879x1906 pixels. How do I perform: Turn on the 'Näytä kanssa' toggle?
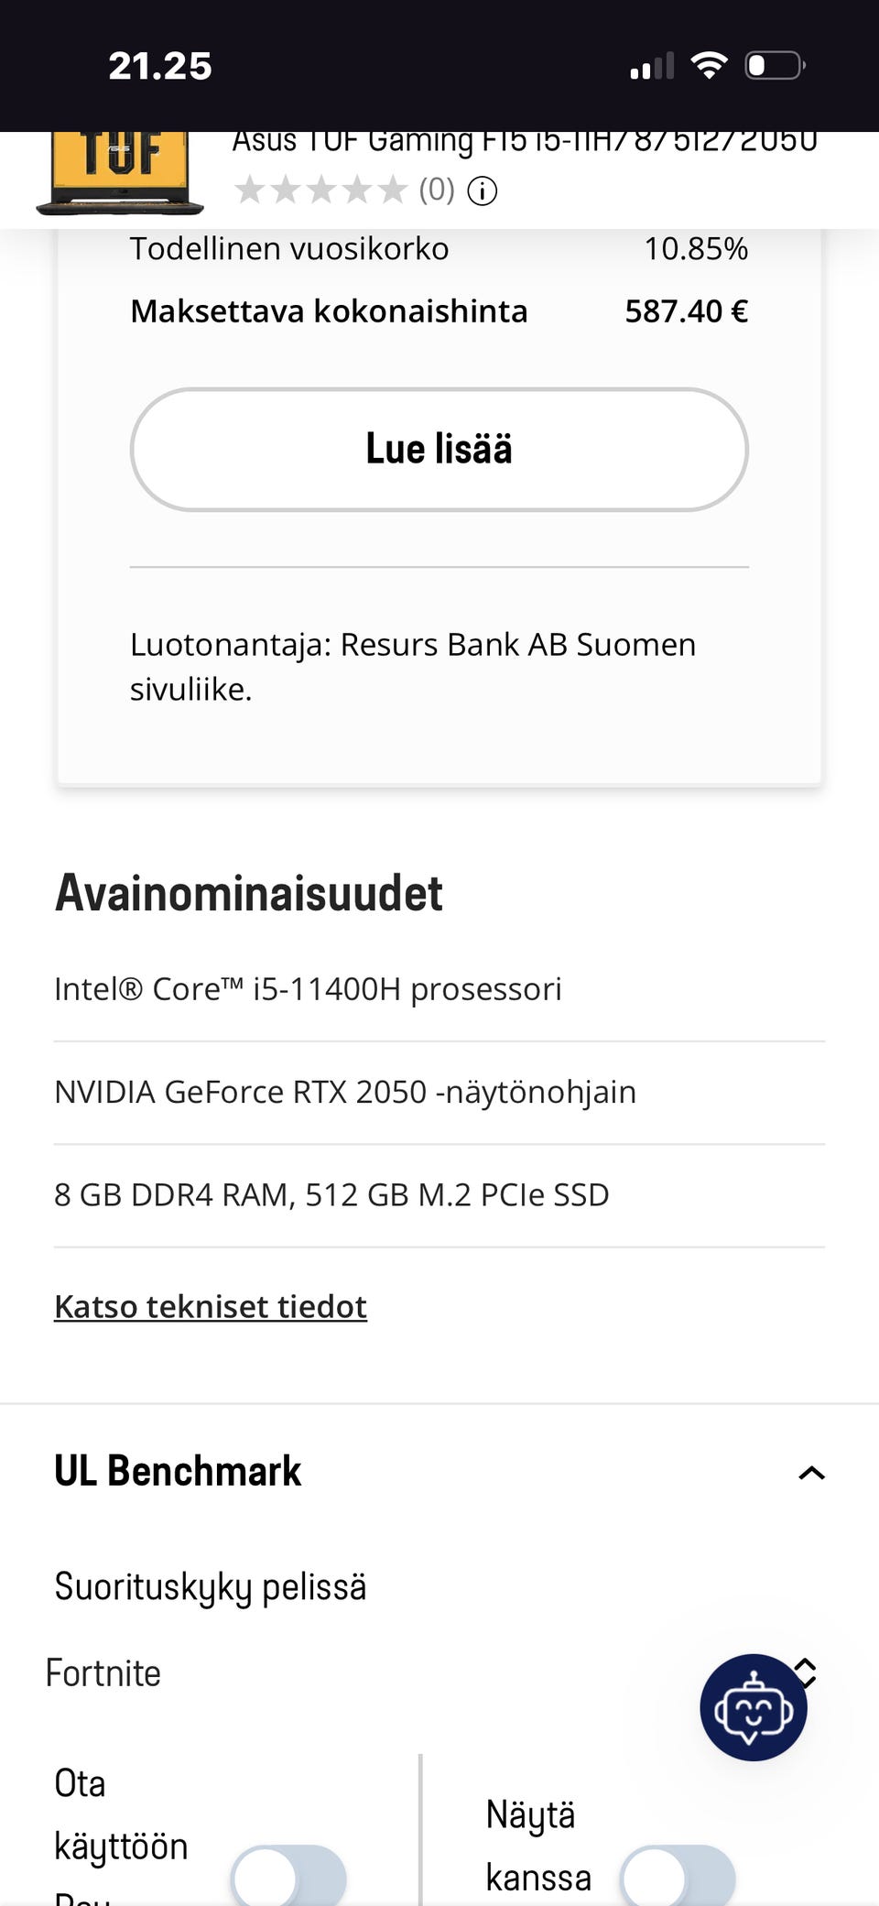678,1878
